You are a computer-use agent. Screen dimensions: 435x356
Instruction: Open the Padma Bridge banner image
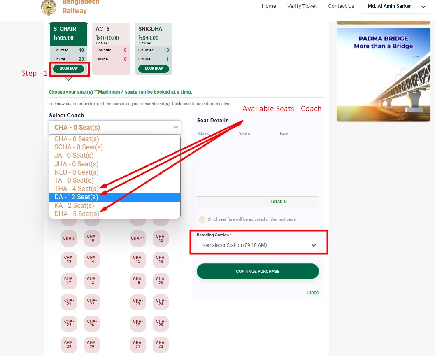(x=384, y=74)
